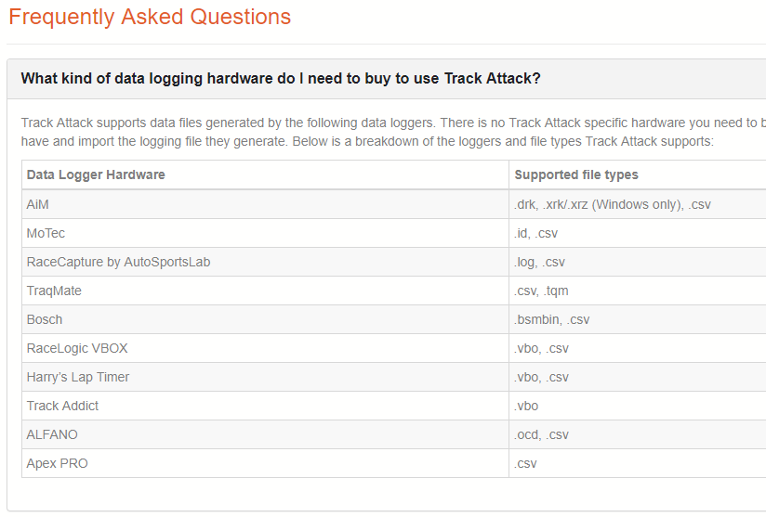Select the Bosch hardware cell
The height and width of the screenshot is (517, 766).
point(265,319)
